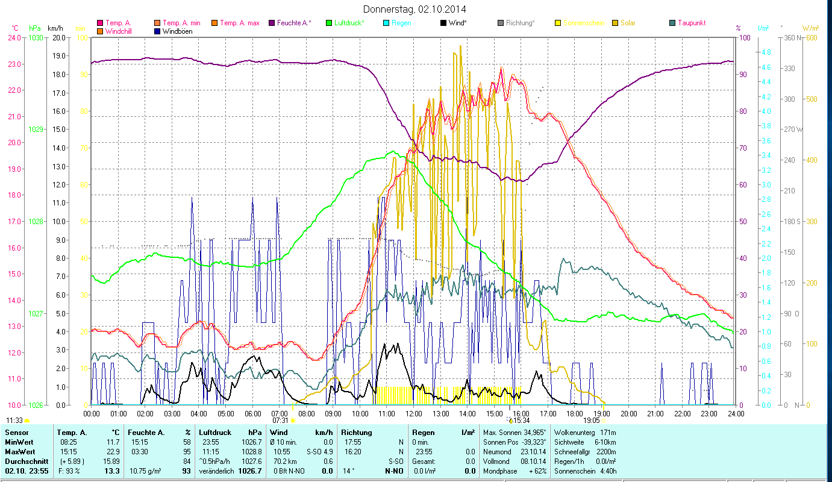Click the 'Mondphase + 62%' entry
This screenshot has height=482, width=832.
(515, 471)
